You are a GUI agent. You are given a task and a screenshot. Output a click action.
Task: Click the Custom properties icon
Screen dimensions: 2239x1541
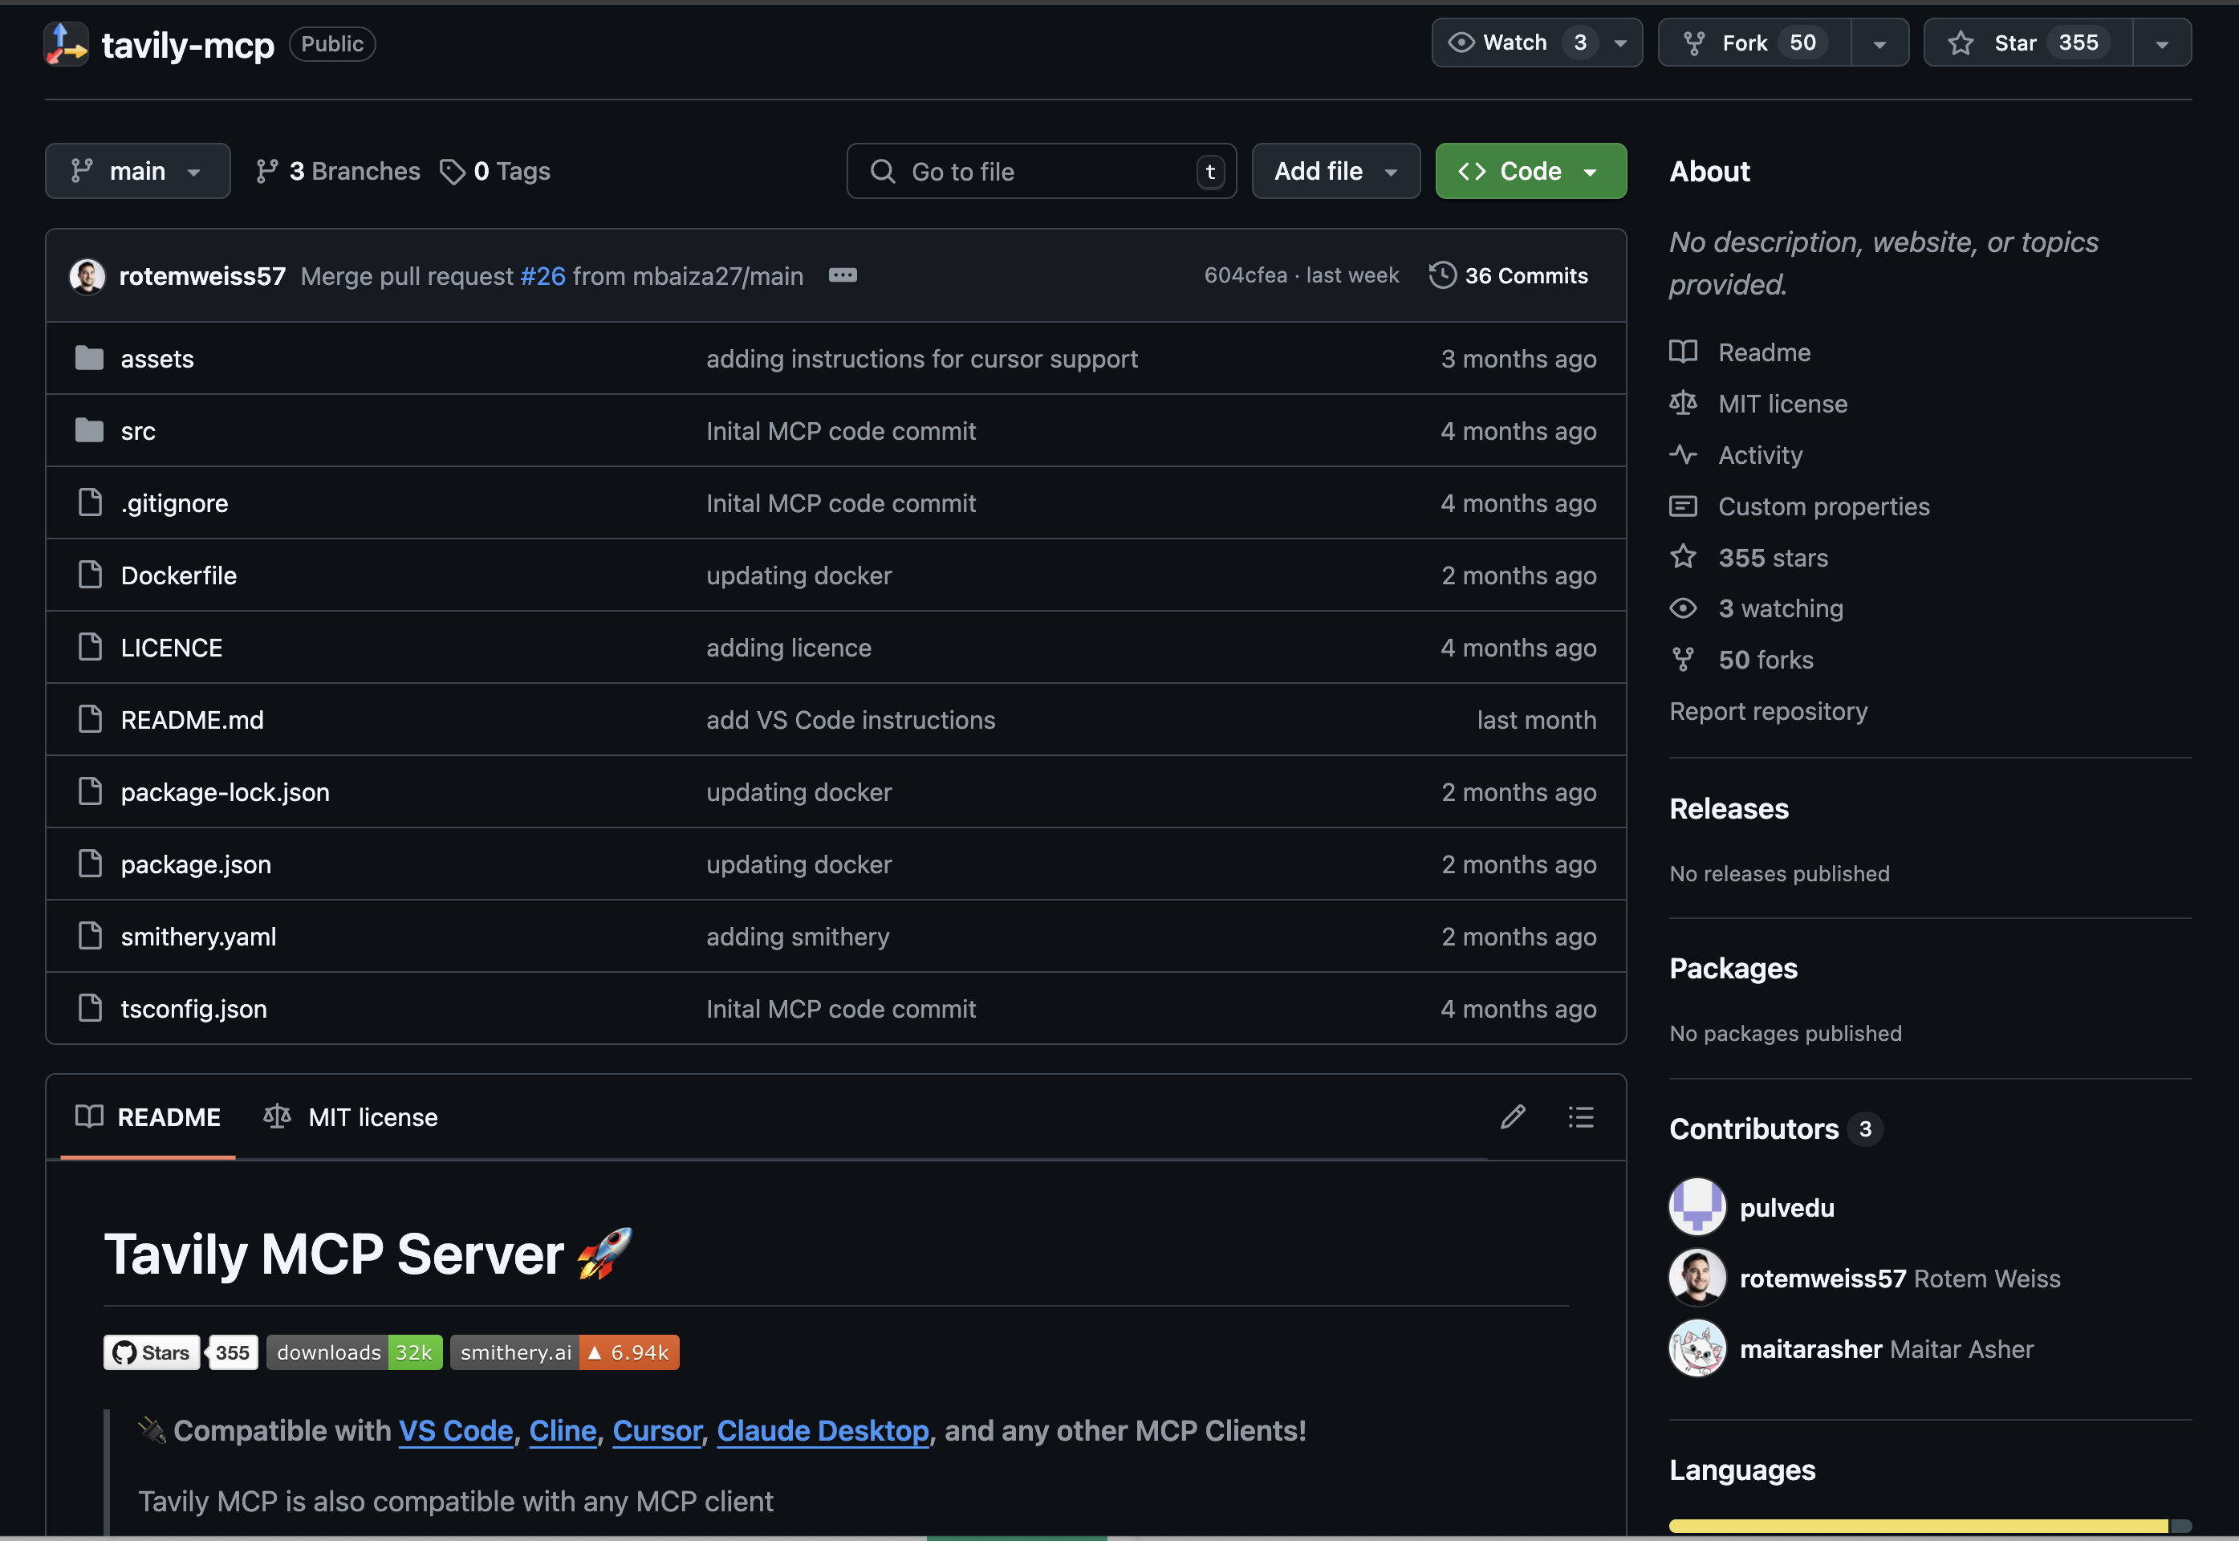tap(1683, 506)
